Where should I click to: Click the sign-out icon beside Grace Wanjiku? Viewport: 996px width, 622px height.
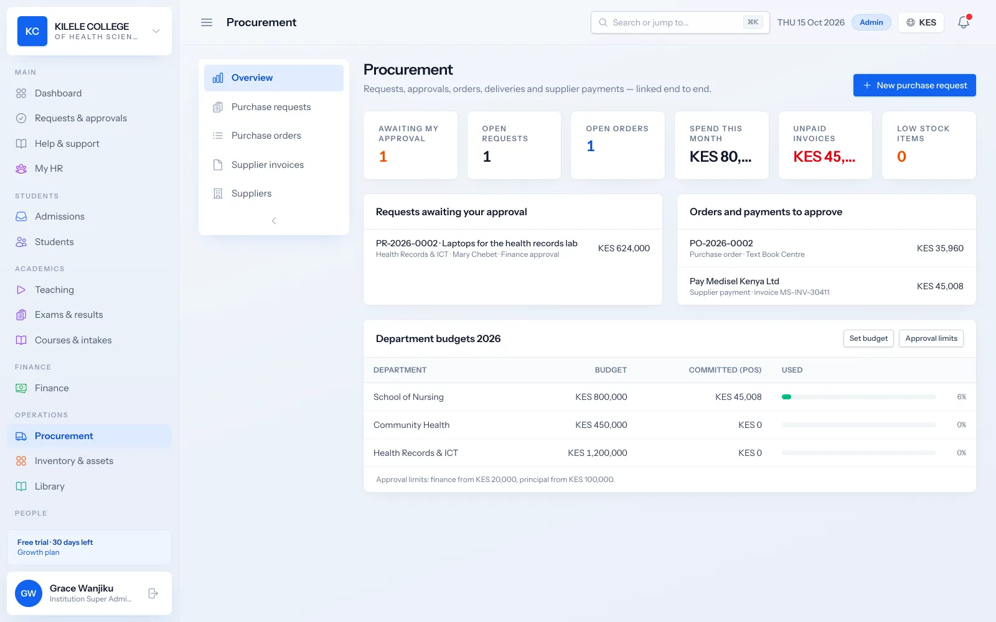pos(153,593)
